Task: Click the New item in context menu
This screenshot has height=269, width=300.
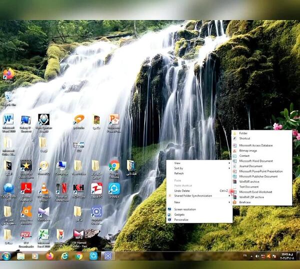Action: (x=199, y=202)
